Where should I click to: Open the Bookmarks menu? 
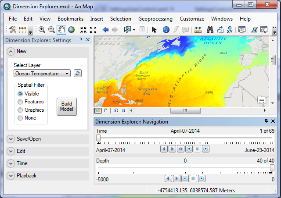point(70,19)
